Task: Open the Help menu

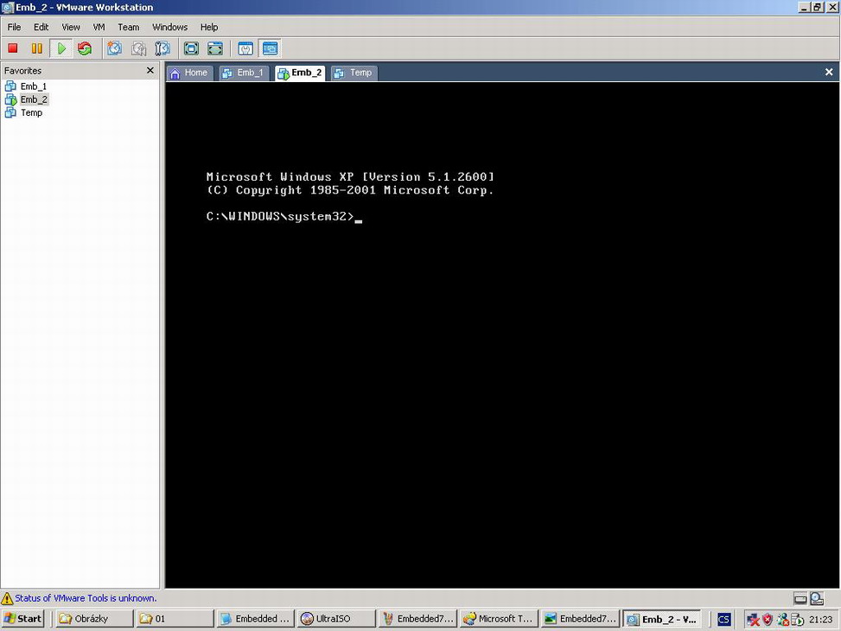Action: [209, 27]
